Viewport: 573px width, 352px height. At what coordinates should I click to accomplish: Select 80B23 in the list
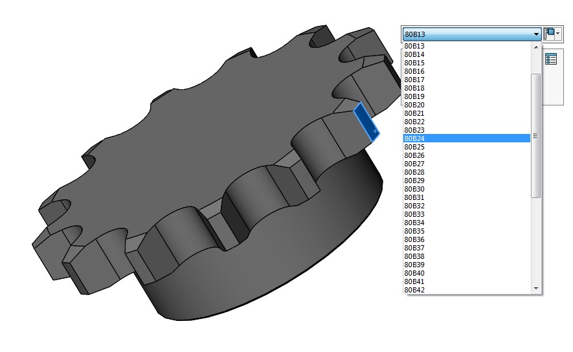[467, 130]
